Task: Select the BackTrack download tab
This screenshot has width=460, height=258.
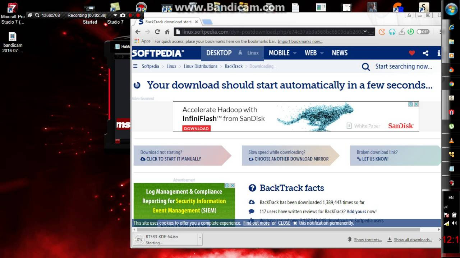Action: 167,22
